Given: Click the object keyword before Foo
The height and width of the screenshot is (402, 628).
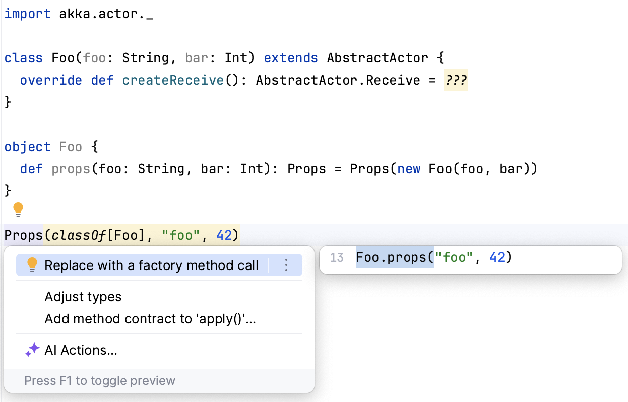Looking at the screenshot, I should pos(28,147).
